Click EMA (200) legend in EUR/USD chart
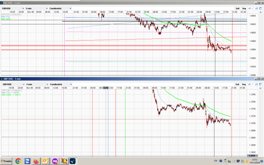The width and height of the screenshot is (264, 165). (6, 19)
